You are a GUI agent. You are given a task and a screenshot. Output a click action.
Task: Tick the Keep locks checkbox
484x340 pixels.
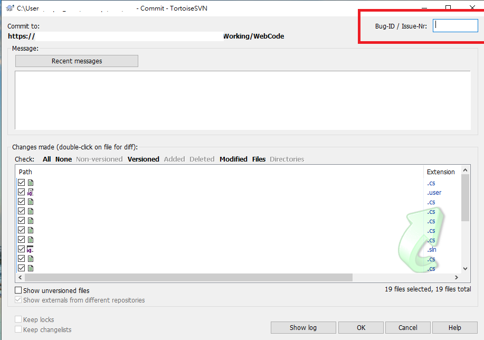[18, 319]
